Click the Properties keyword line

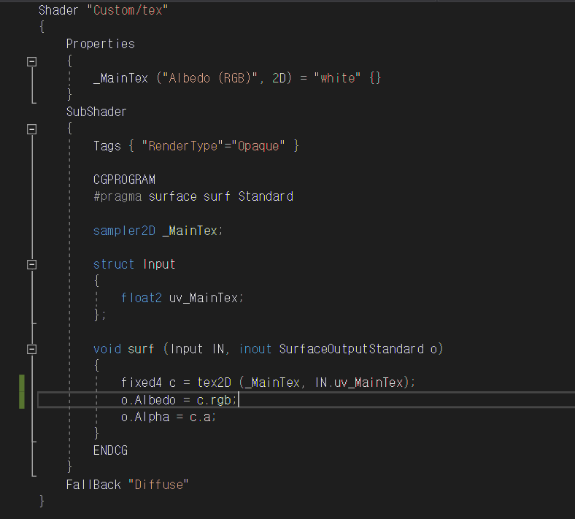(x=101, y=44)
